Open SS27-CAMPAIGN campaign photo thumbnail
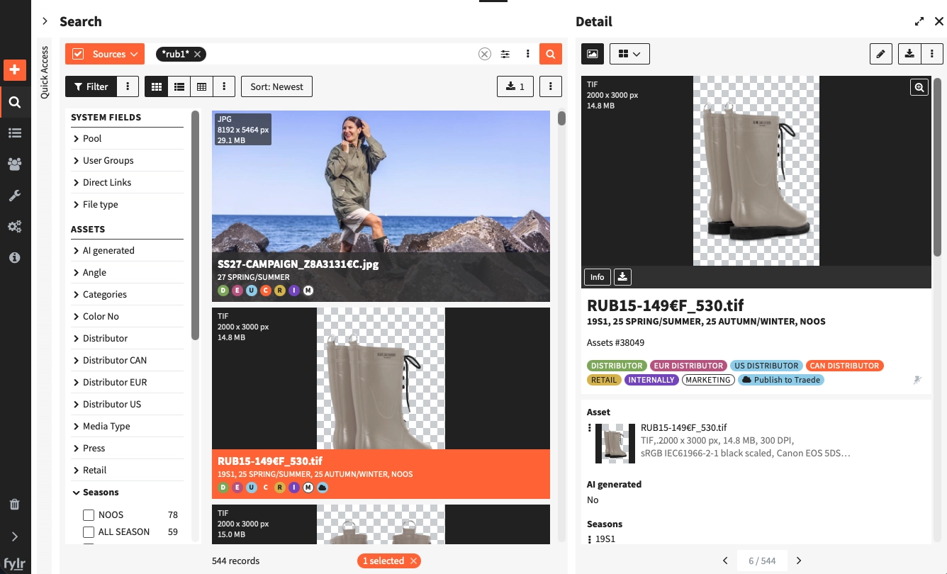The height and width of the screenshot is (574, 947). (381, 206)
